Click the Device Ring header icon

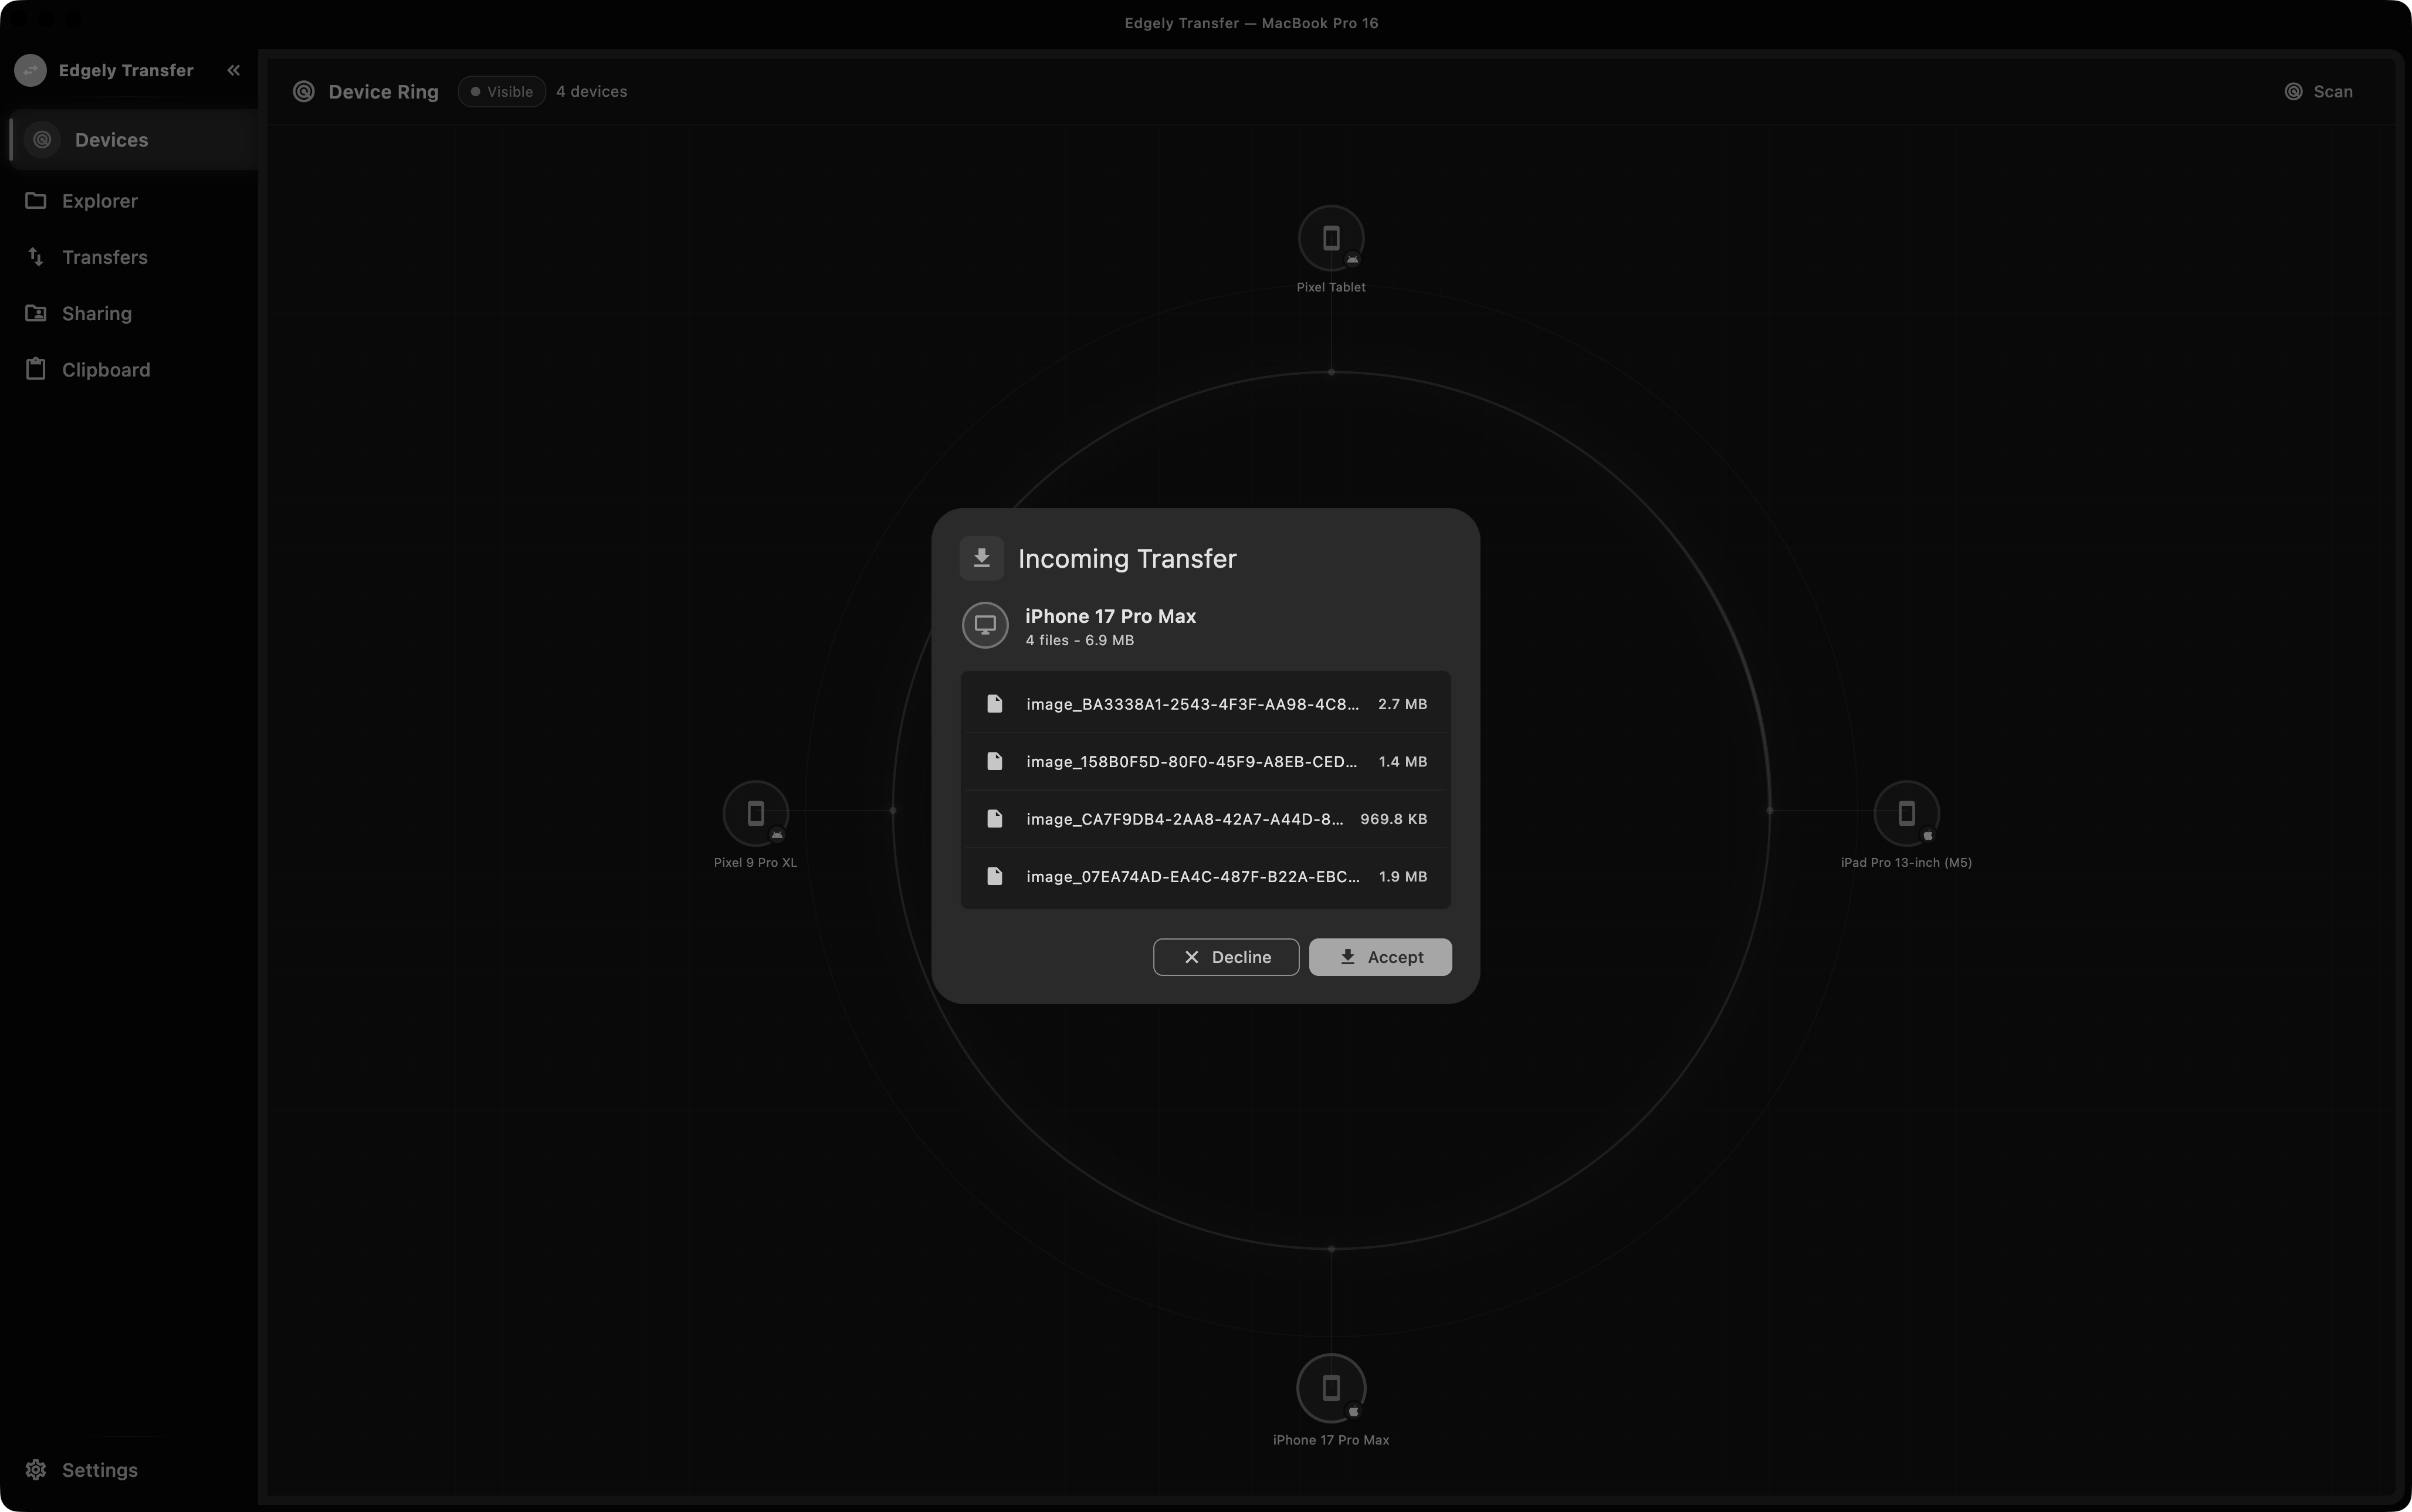tap(304, 92)
